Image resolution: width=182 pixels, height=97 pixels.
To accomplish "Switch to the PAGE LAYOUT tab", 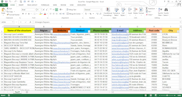I will (x=32, y=5).
